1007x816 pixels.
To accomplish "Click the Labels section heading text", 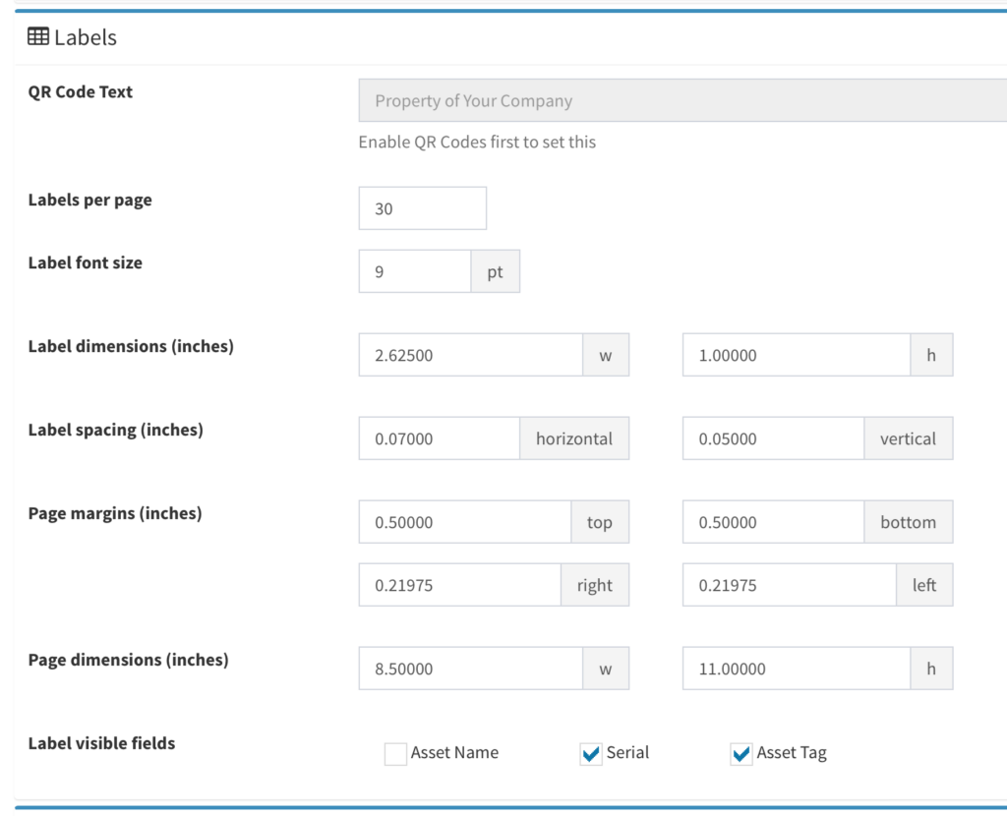I will click(86, 37).
